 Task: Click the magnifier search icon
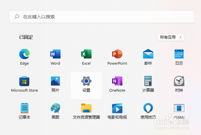17,17
